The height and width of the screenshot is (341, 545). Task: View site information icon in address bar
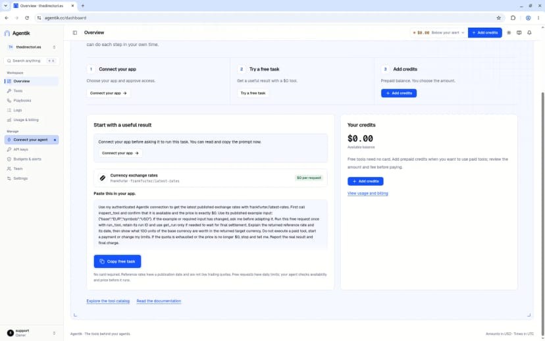pos(39,18)
